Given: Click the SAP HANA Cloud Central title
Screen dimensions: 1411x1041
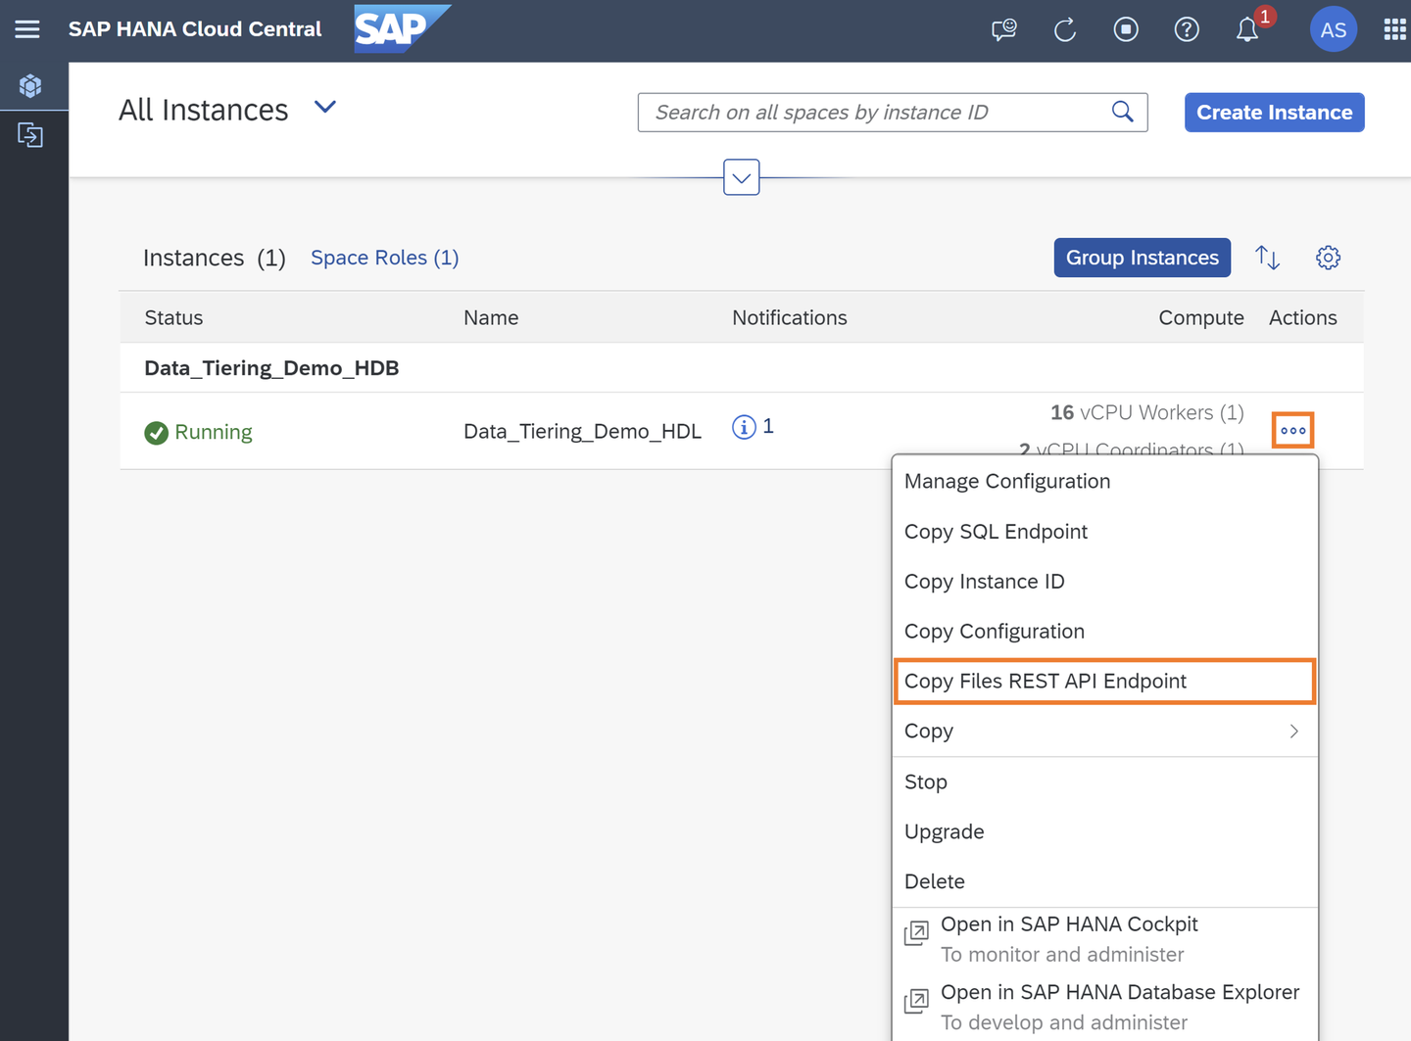Looking at the screenshot, I should tap(195, 29).
